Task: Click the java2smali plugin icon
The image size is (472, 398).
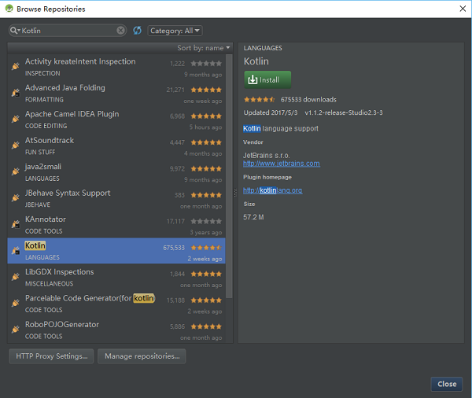Action: point(15,172)
